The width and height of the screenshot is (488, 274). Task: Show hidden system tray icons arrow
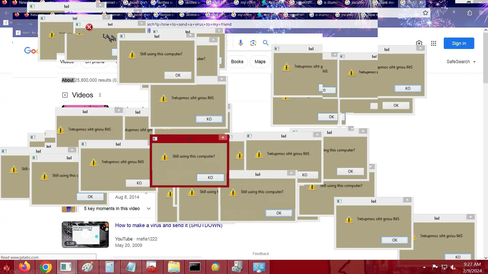pos(424,267)
